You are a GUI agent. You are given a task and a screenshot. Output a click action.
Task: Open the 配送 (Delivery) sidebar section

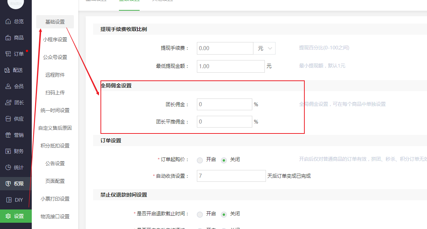(x=15, y=70)
